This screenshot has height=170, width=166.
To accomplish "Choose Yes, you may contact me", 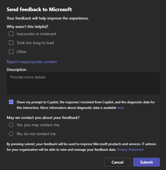I will (11, 125).
